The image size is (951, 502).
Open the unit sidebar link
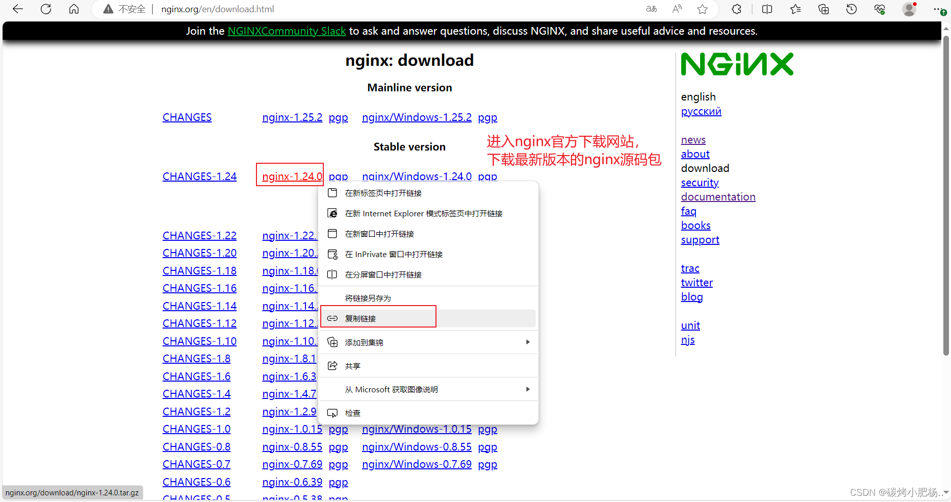(690, 325)
